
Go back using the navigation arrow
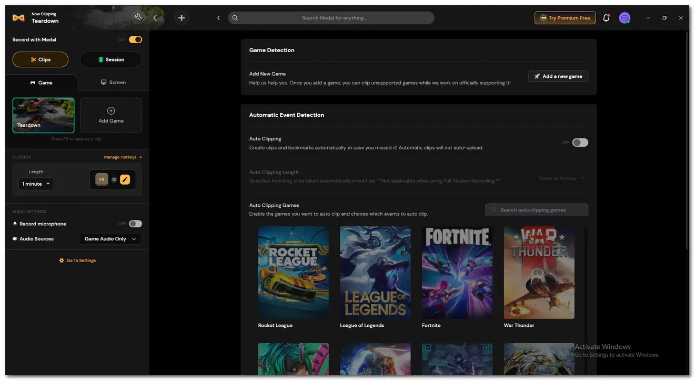219,18
